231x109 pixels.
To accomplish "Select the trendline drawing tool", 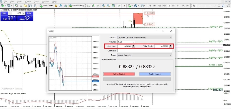I will tap(215, 6).
